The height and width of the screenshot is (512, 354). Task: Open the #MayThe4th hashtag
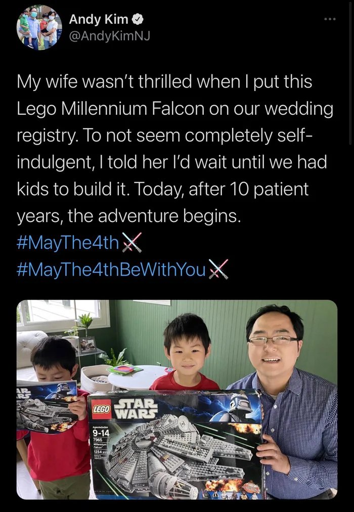(68, 244)
